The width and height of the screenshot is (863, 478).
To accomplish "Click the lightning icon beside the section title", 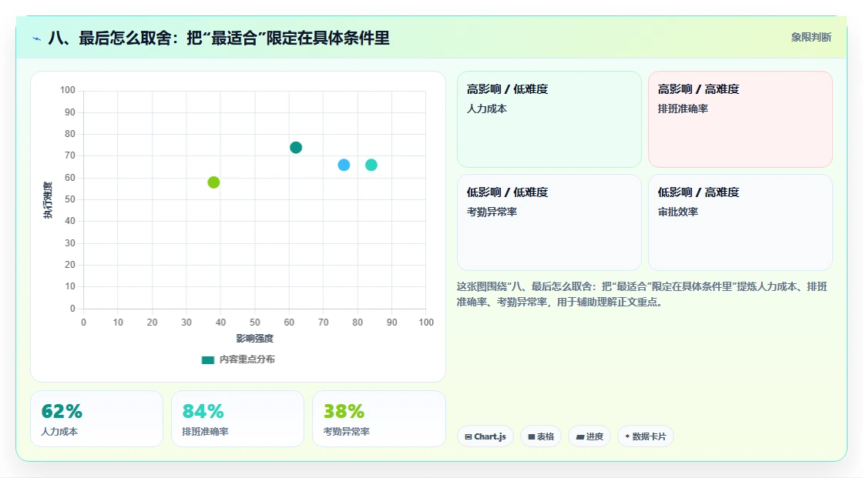I will click(36, 38).
